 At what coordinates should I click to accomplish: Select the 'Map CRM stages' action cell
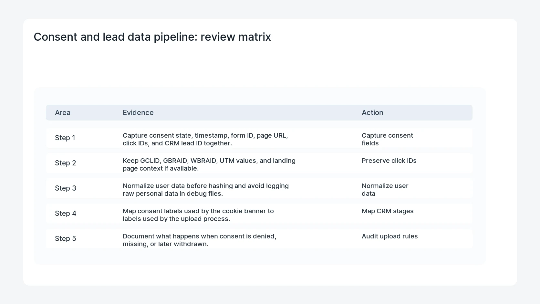388,211
